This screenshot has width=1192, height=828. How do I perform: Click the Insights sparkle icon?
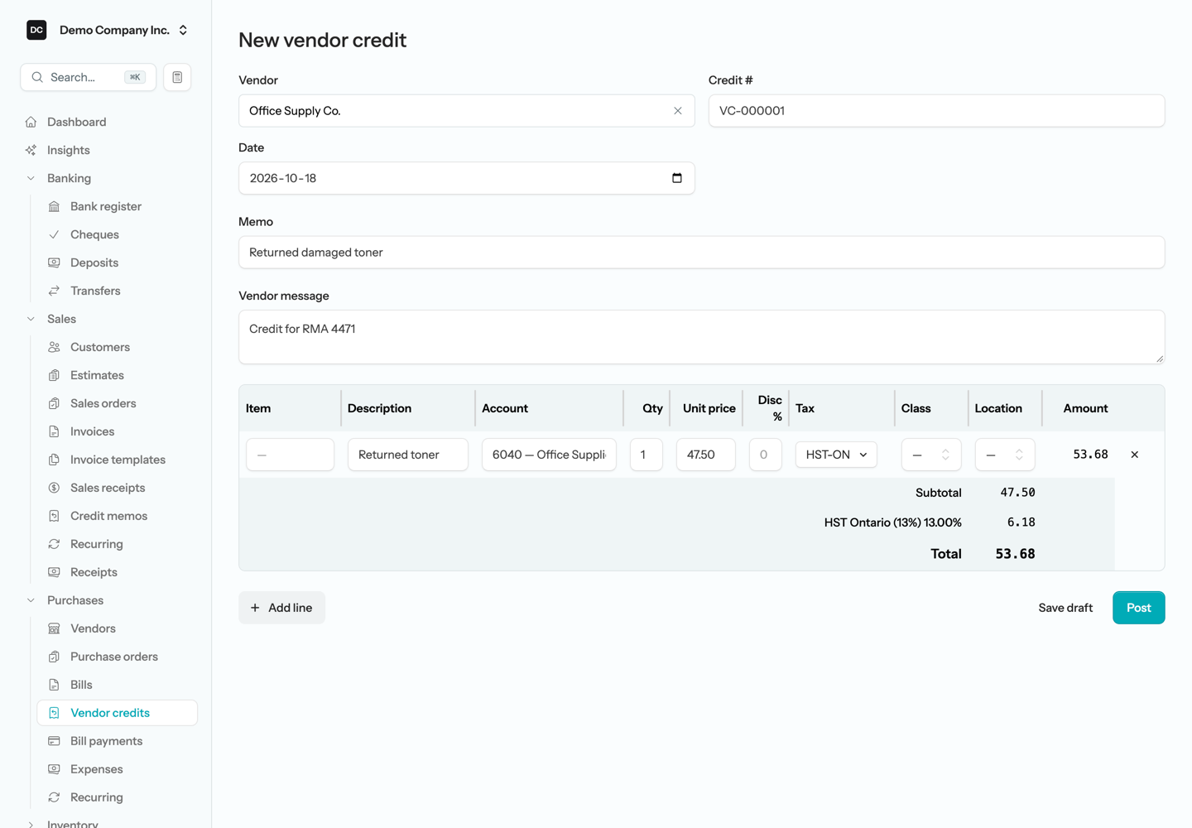coord(31,150)
